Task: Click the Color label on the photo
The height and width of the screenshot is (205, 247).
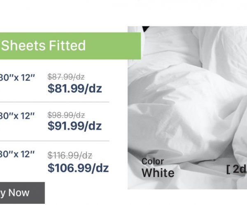Action: 152,162
